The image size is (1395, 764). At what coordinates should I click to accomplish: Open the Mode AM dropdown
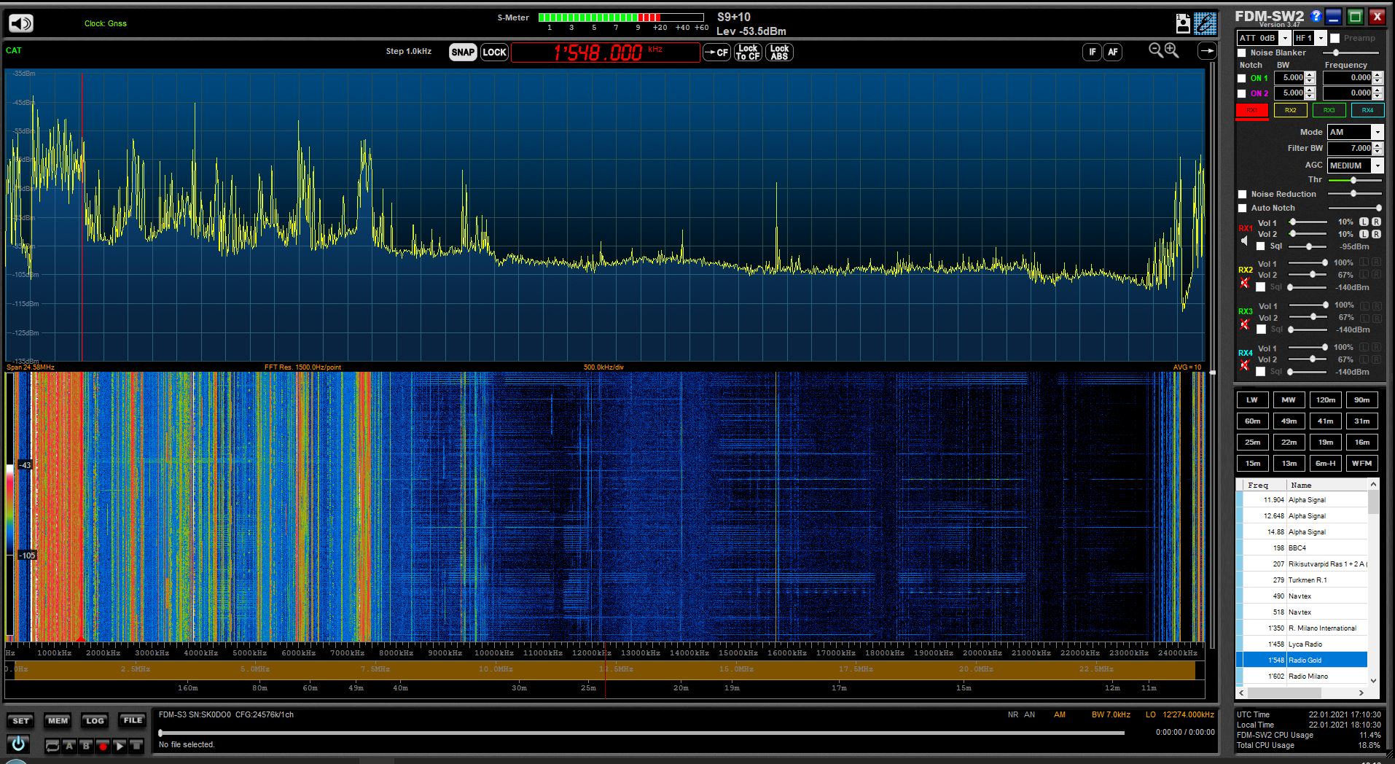click(x=1377, y=132)
